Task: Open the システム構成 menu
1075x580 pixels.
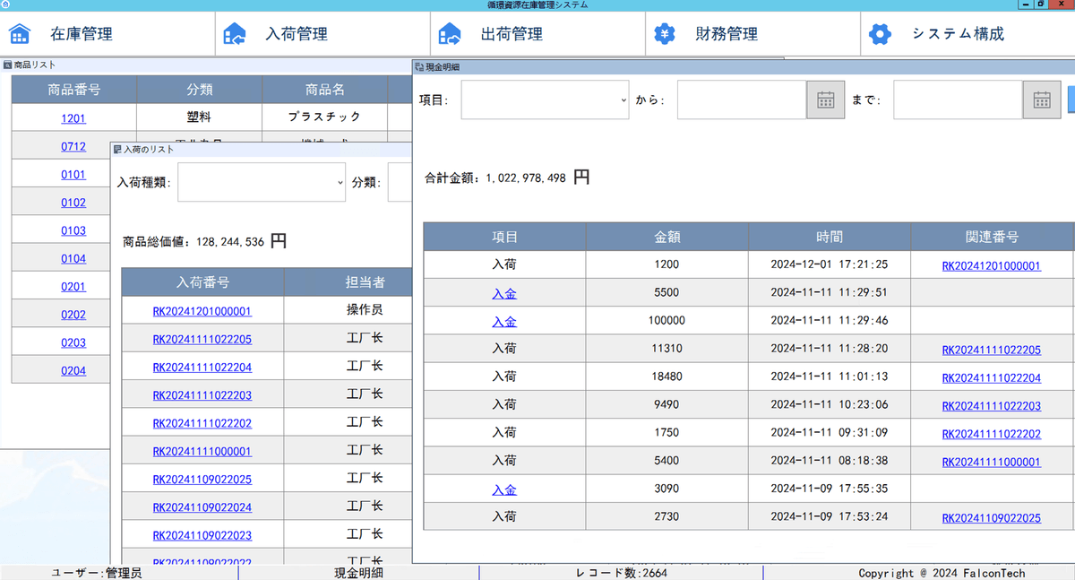Action: tap(958, 34)
